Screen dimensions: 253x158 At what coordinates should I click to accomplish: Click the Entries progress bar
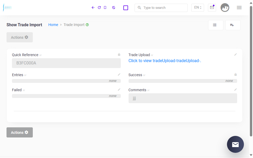click(66, 81)
